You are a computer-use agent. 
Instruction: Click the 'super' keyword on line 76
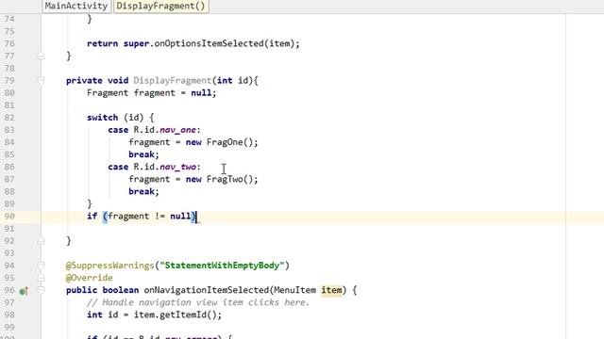pyautogui.click(x=136, y=43)
